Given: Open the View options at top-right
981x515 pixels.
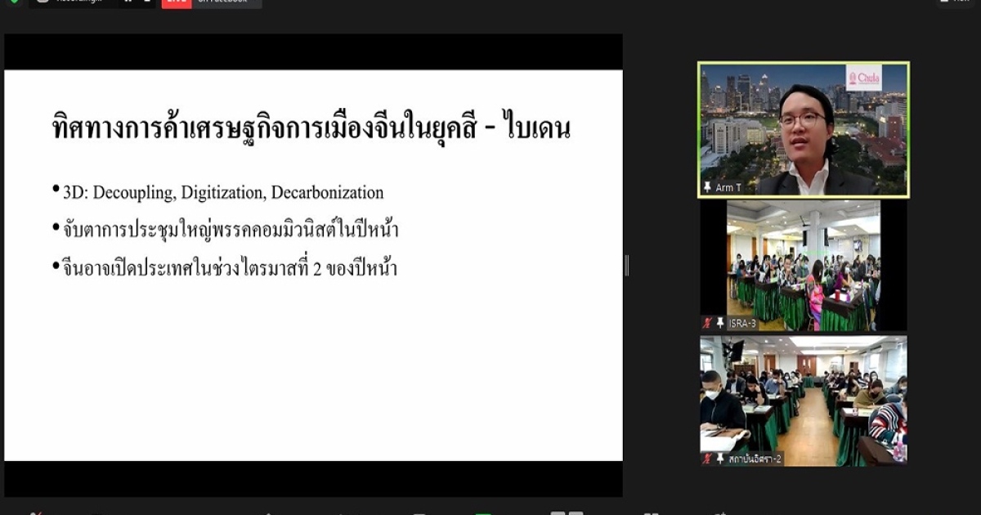Looking at the screenshot, I should point(958,2).
